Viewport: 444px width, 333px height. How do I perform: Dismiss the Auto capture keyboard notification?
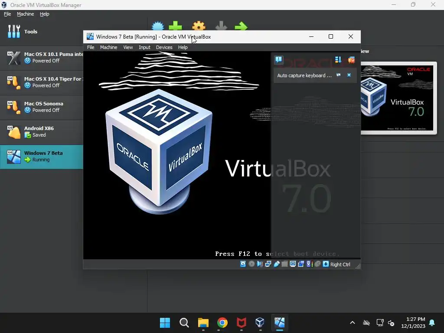[349, 75]
